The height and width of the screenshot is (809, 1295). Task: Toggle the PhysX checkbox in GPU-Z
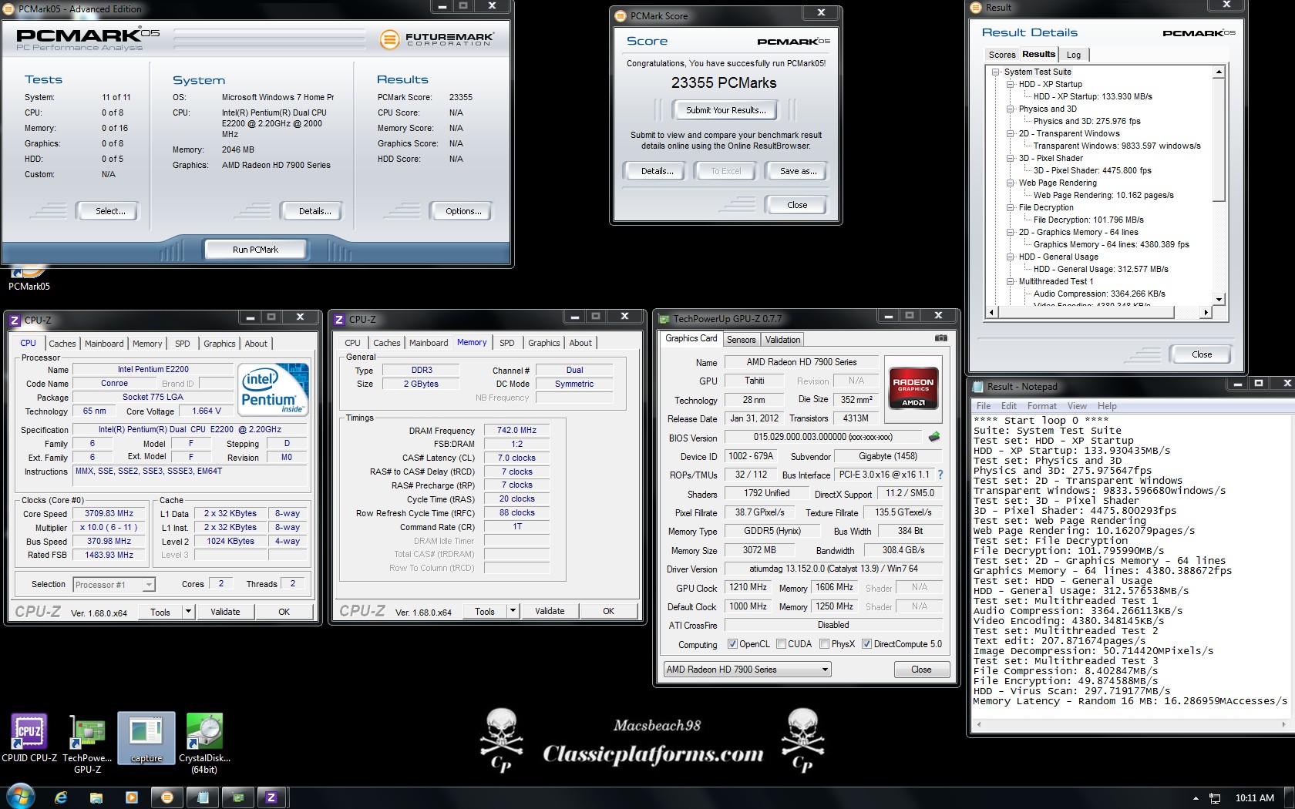pyautogui.click(x=824, y=644)
